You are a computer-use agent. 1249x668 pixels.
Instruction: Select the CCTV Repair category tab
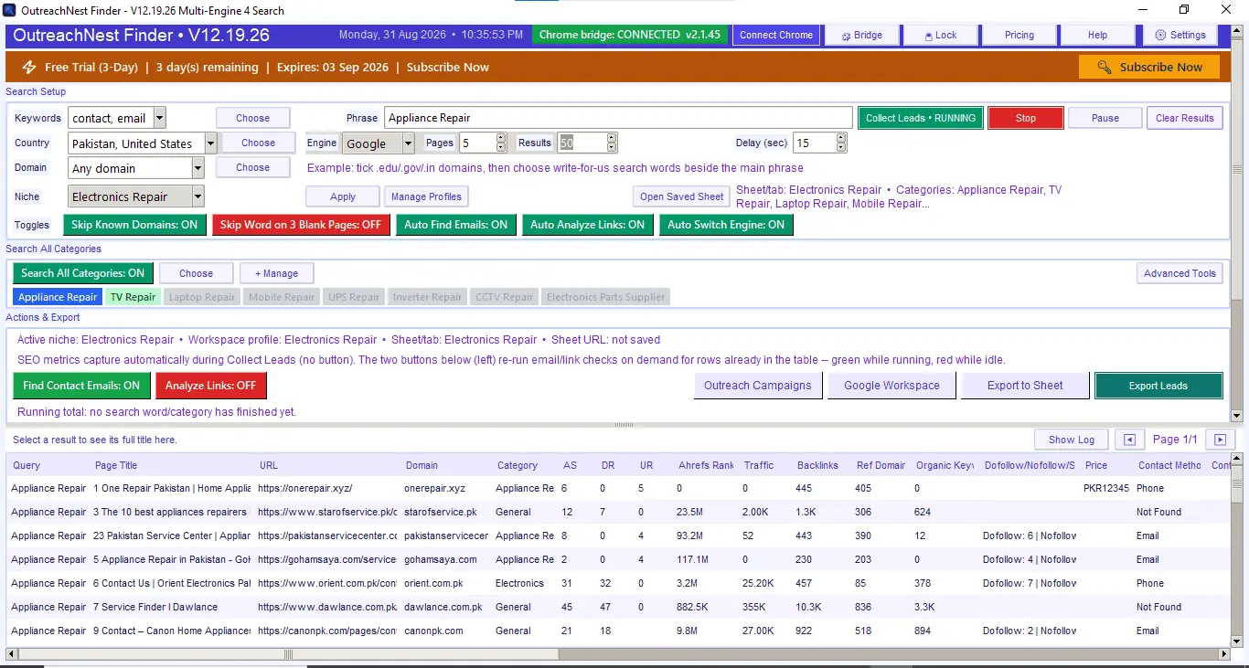504,297
